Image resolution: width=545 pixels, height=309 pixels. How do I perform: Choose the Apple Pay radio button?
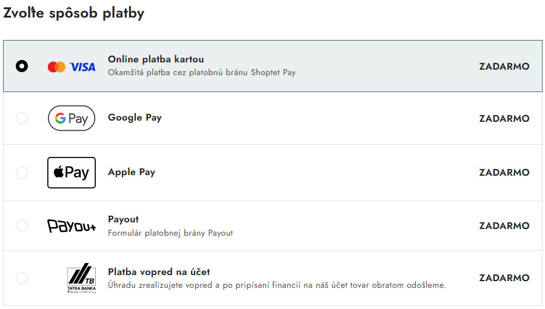tap(22, 173)
